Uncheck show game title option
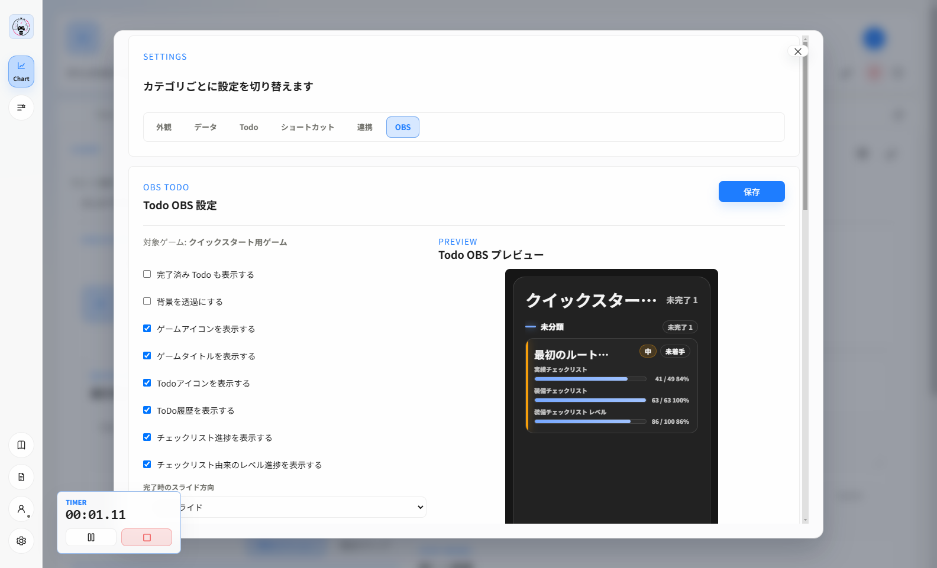 (147, 356)
